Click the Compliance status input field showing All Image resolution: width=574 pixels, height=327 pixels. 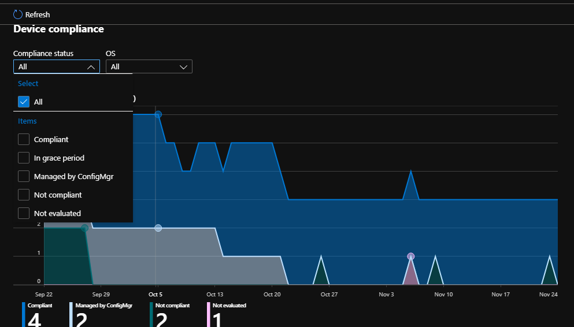pos(49,67)
